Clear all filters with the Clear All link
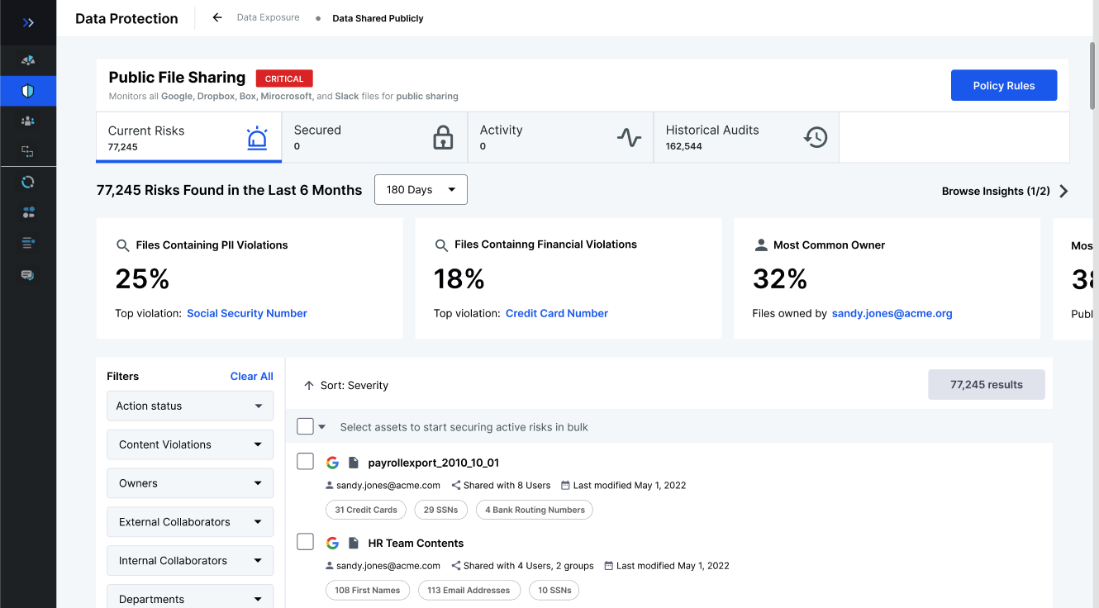The image size is (1099, 608). (251, 376)
